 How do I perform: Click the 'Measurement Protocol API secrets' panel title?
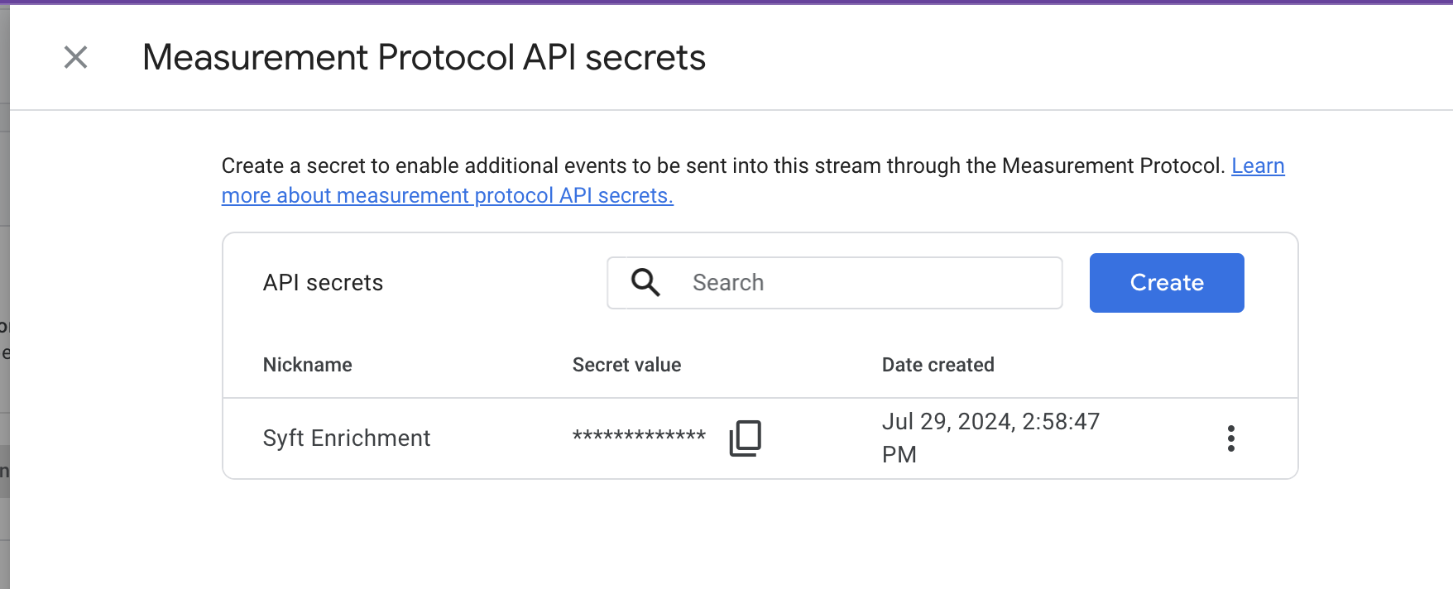(x=424, y=58)
